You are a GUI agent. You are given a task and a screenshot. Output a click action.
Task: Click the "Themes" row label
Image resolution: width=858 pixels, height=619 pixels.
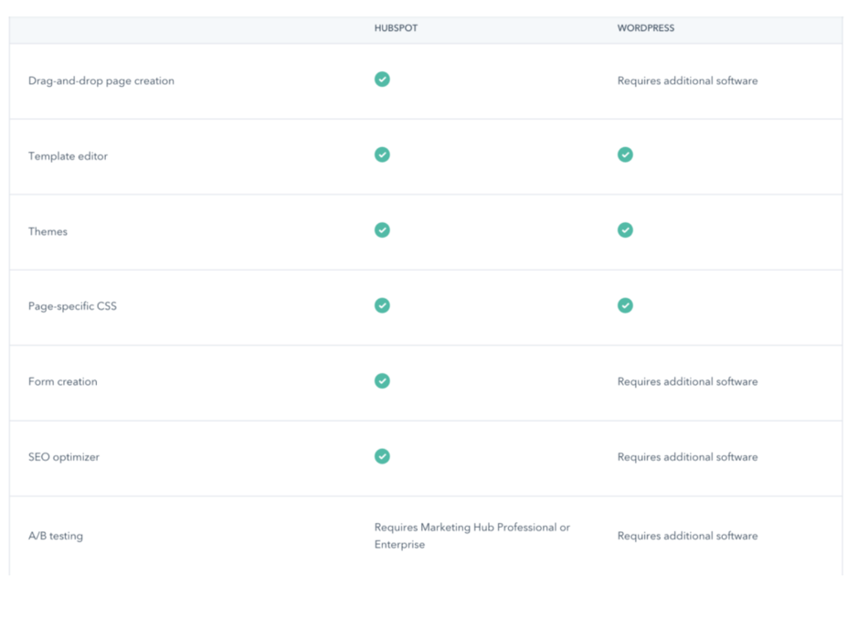click(48, 231)
